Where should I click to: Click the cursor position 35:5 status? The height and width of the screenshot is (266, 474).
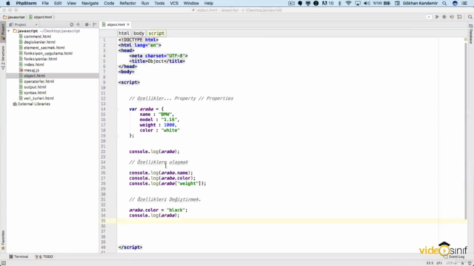click(x=430, y=263)
